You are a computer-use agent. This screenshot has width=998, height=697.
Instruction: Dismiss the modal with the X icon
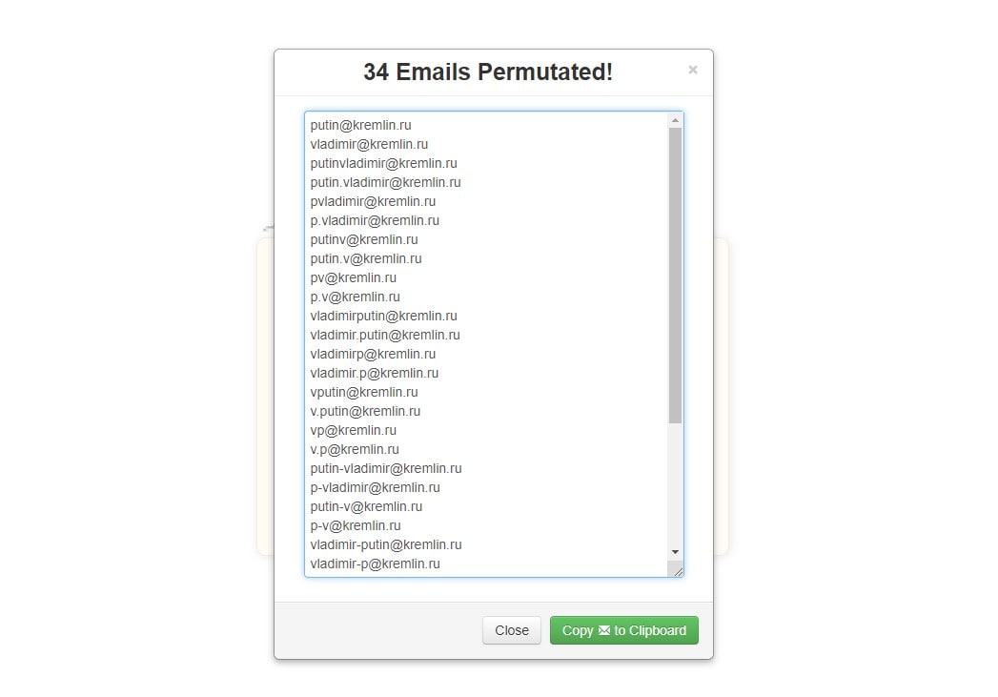693,70
